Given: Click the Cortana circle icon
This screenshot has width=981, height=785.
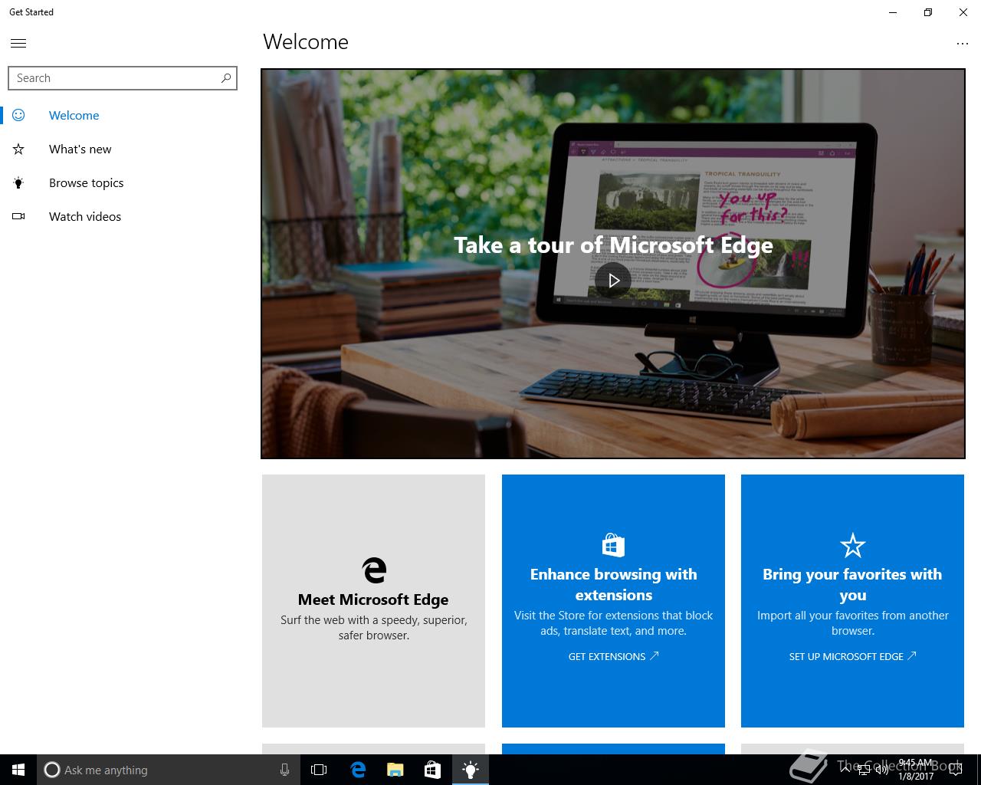Looking at the screenshot, I should 51,770.
